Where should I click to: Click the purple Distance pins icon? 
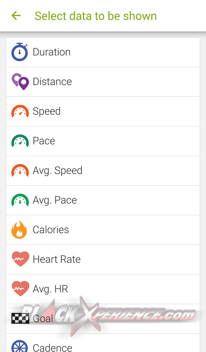(x=20, y=82)
